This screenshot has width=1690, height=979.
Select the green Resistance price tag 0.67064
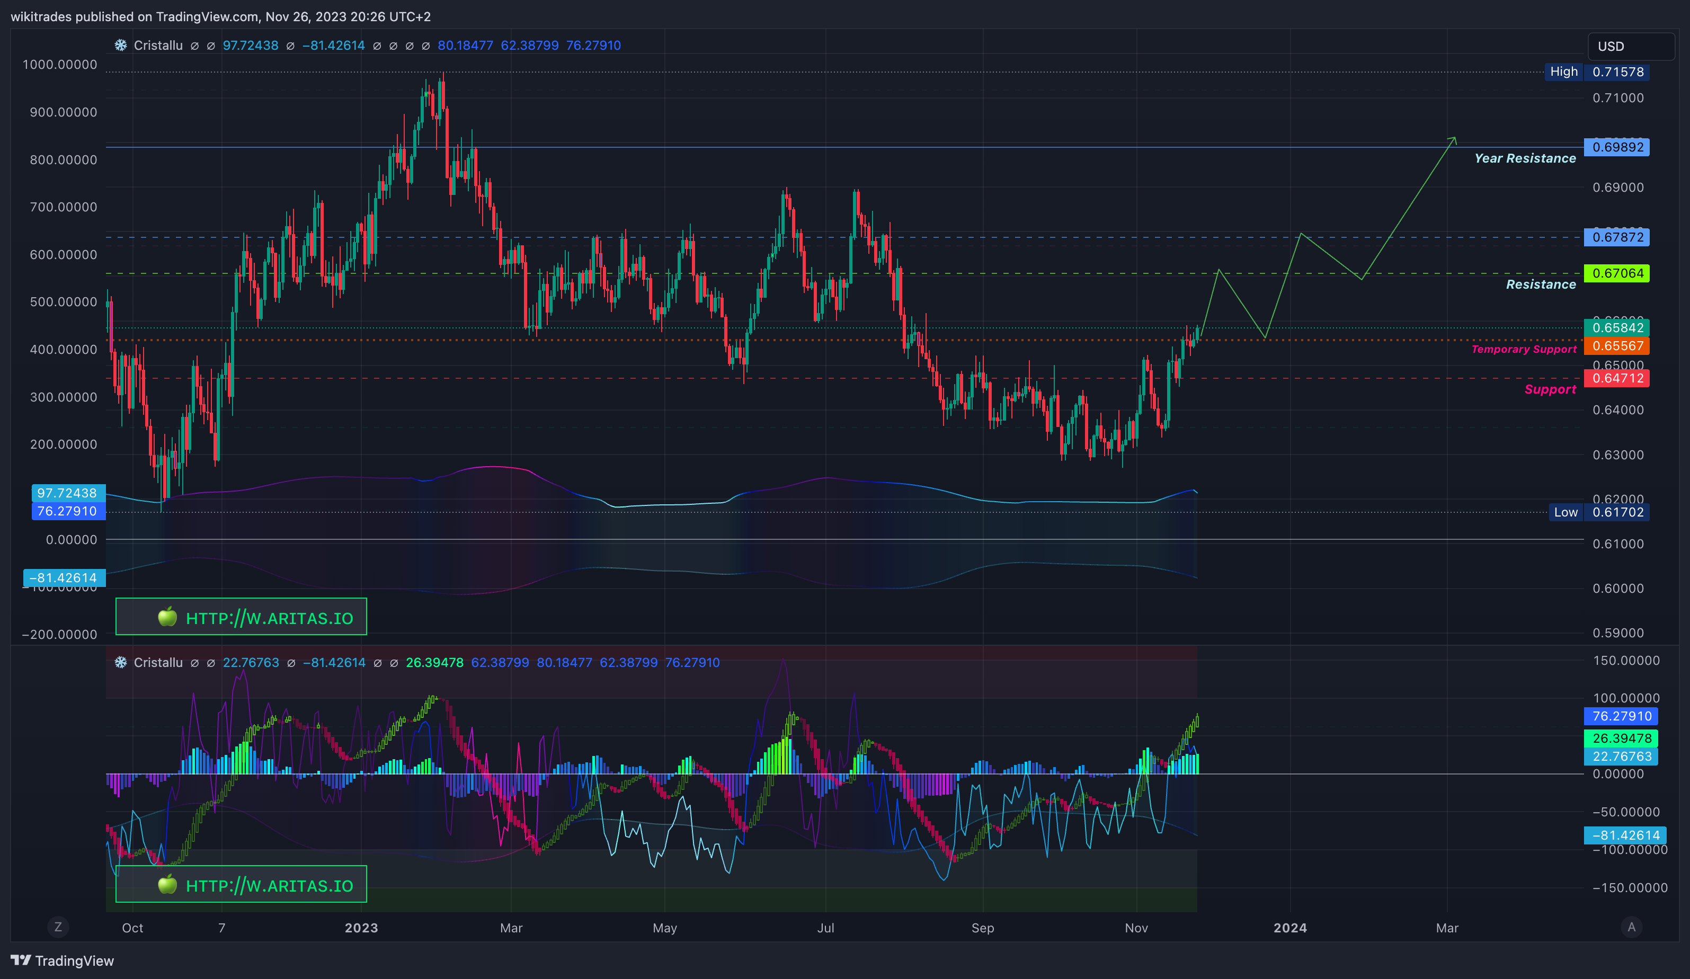(1617, 273)
